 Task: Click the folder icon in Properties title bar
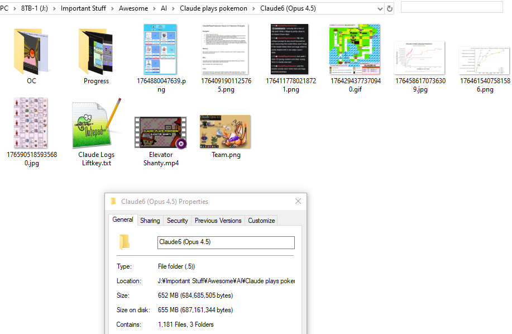[113, 202]
